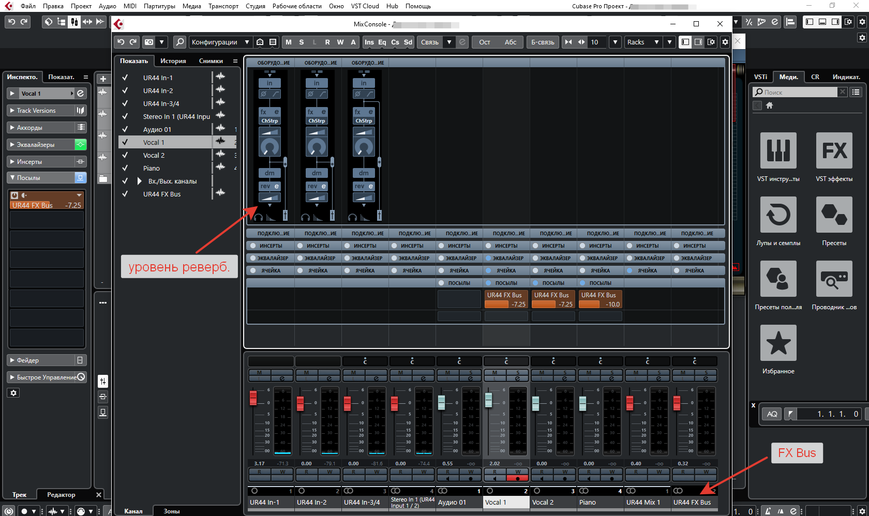Image resolution: width=869 pixels, height=516 pixels.
Task: Expand the Вх./Вых. каналы tree row
Action: [139, 181]
